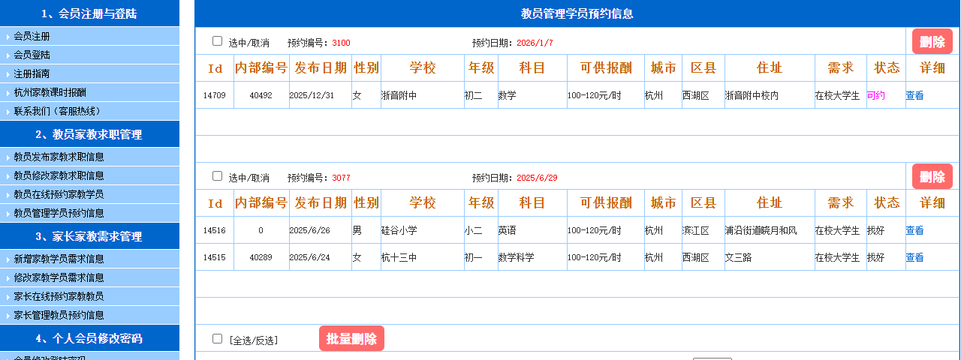Open 注册指南 in the sidebar

[x=32, y=73]
